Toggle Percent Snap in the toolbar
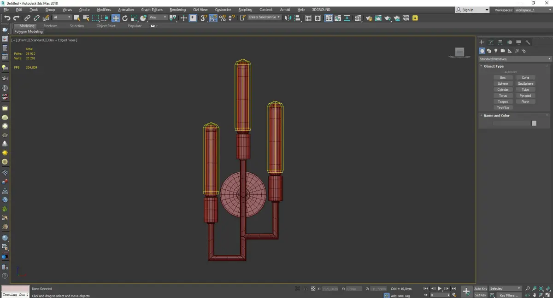Viewport: 553px width, 298px height. [223, 18]
